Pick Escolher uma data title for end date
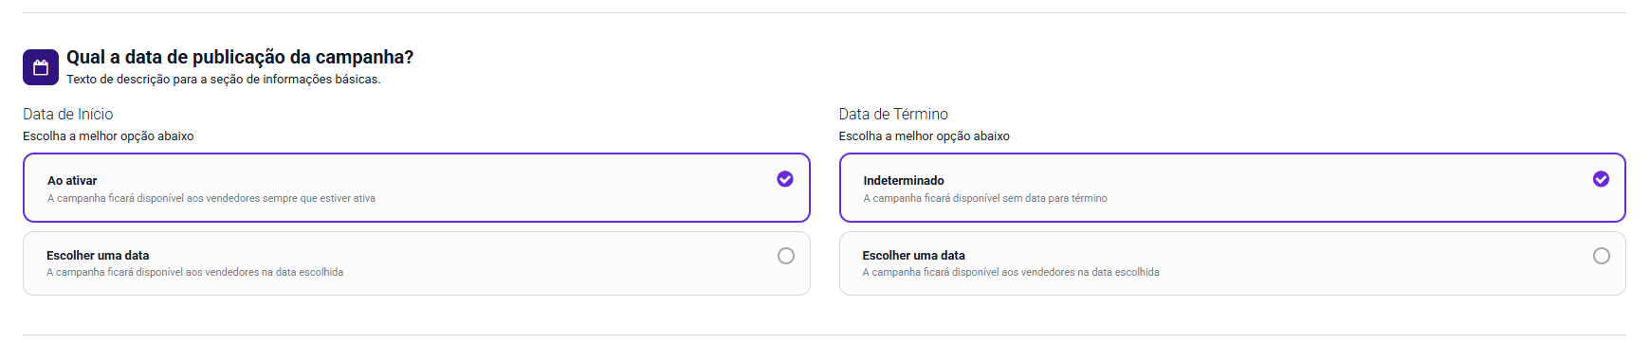This screenshot has height=343, width=1650. [913, 256]
